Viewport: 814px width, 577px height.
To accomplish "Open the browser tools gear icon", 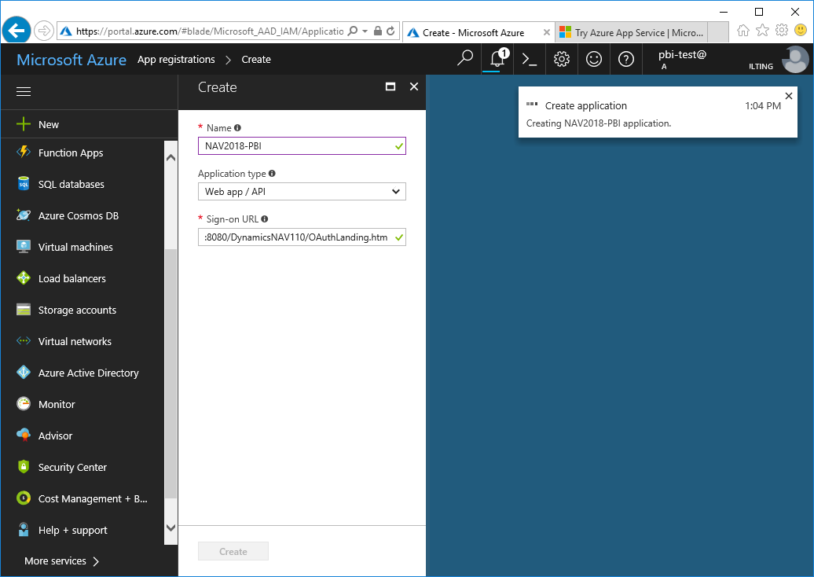I will point(781,31).
